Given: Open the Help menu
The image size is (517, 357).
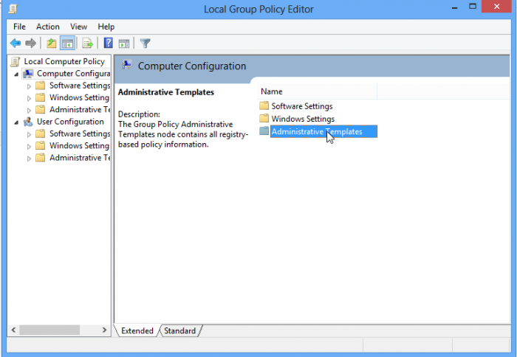Looking at the screenshot, I should [106, 27].
